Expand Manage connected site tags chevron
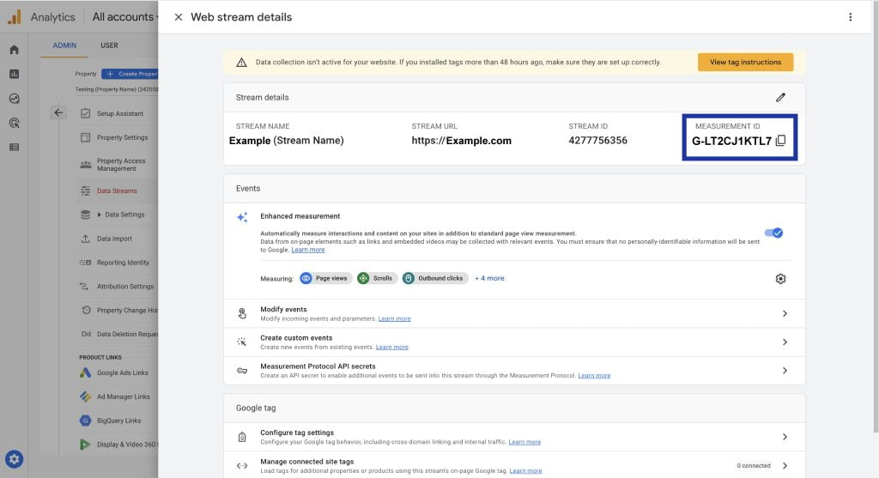Viewport: 879px width, 478px height. click(785, 466)
